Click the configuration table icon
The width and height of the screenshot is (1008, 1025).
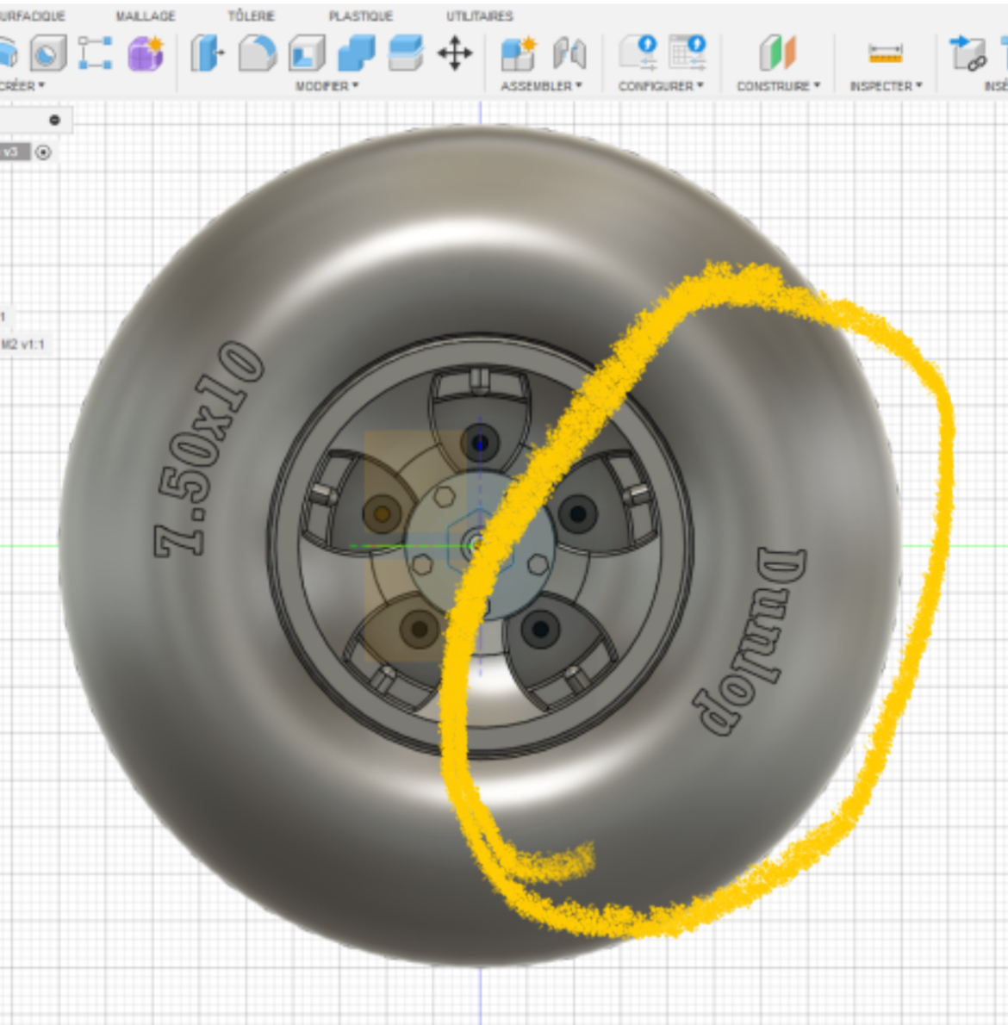687,53
